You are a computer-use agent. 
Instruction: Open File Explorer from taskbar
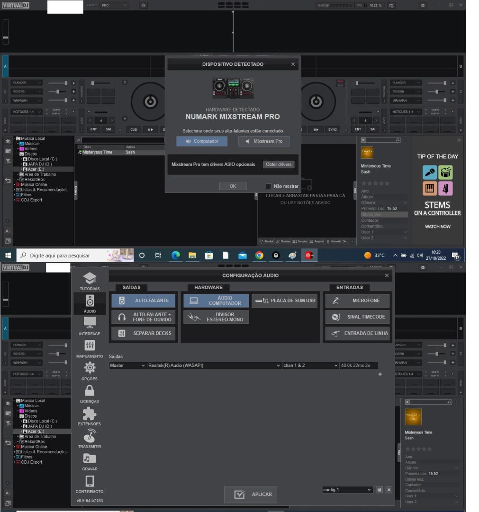(192, 256)
